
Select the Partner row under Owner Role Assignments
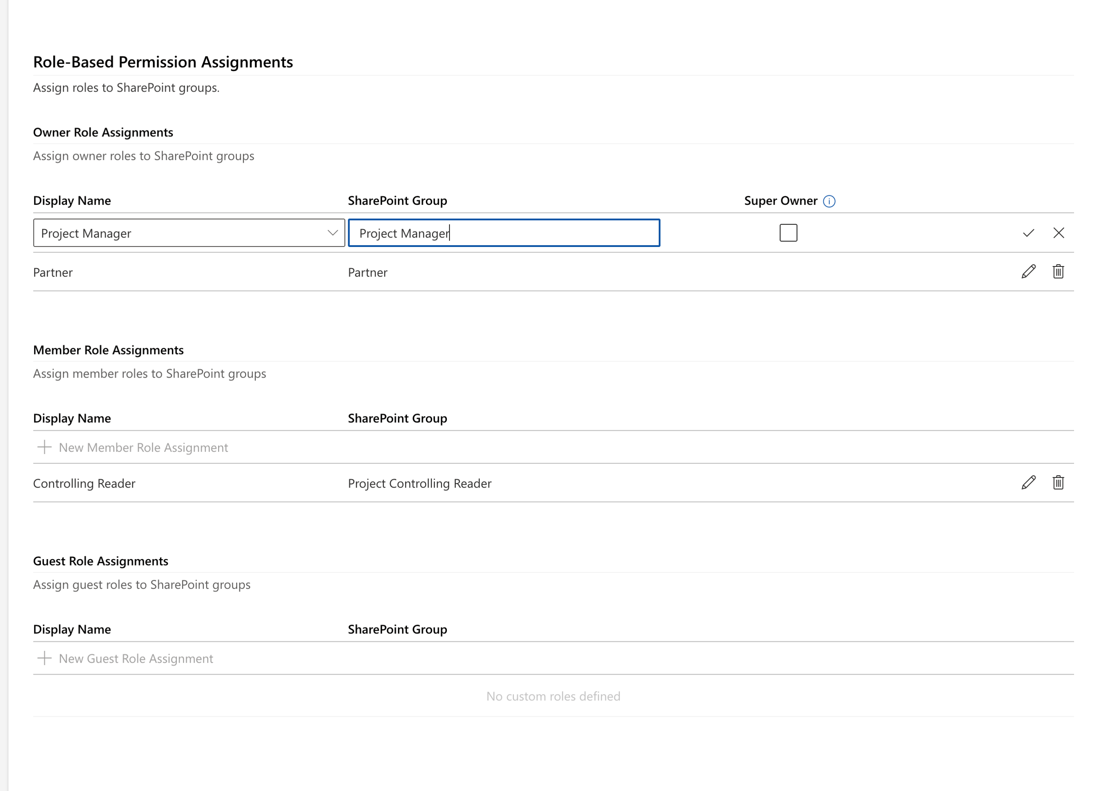pos(53,272)
